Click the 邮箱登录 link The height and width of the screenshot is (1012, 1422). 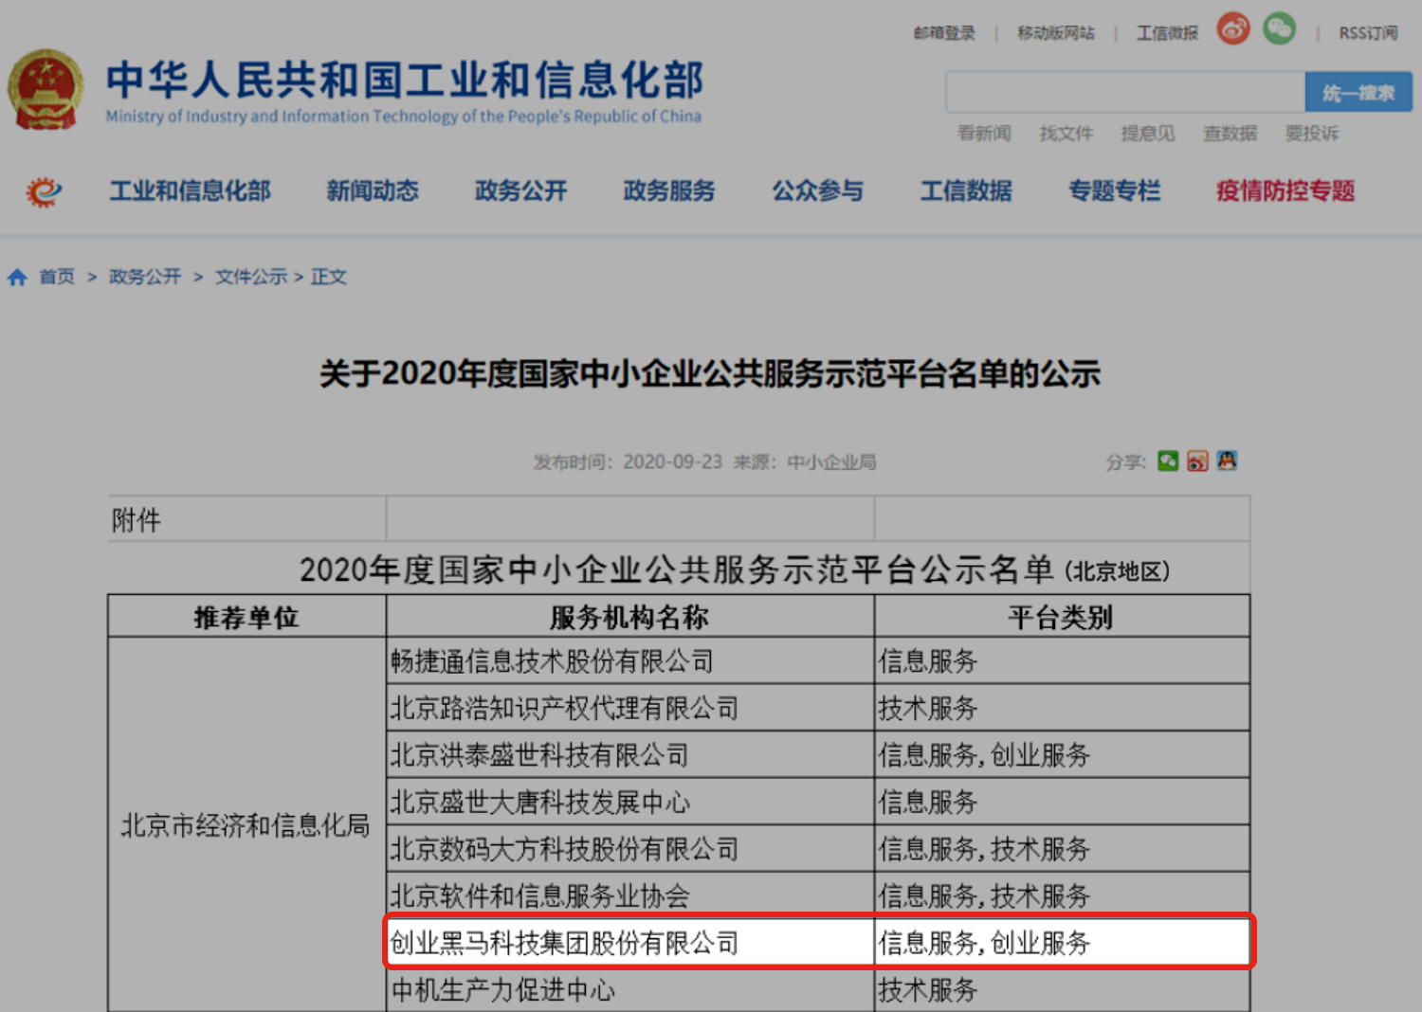pyautogui.click(x=944, y=33)
